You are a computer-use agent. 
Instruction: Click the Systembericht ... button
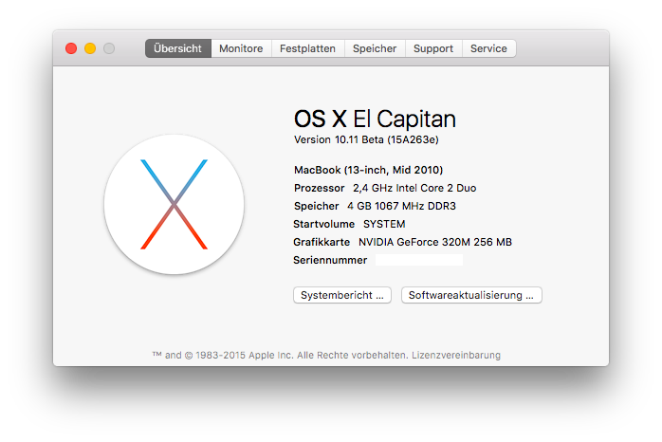click(x=342, y=295)
